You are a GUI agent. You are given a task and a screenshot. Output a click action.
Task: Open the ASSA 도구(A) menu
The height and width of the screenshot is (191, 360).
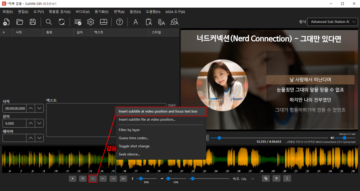[x=175, y=12]
